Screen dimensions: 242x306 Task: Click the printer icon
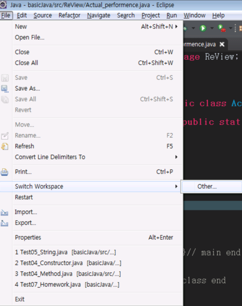tap(4, 172)
